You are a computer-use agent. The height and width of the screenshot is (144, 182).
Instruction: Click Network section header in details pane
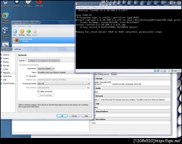pos(132,96)
